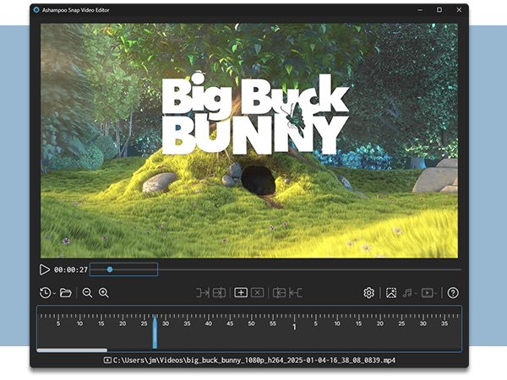Click the 00:00:27 timecode
The image size is (507, 380).
(x=71, y=270)
